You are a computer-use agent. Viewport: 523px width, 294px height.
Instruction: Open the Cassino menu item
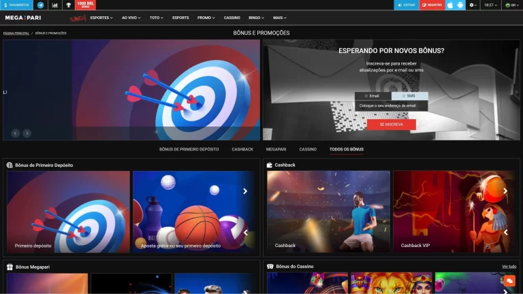232,18
